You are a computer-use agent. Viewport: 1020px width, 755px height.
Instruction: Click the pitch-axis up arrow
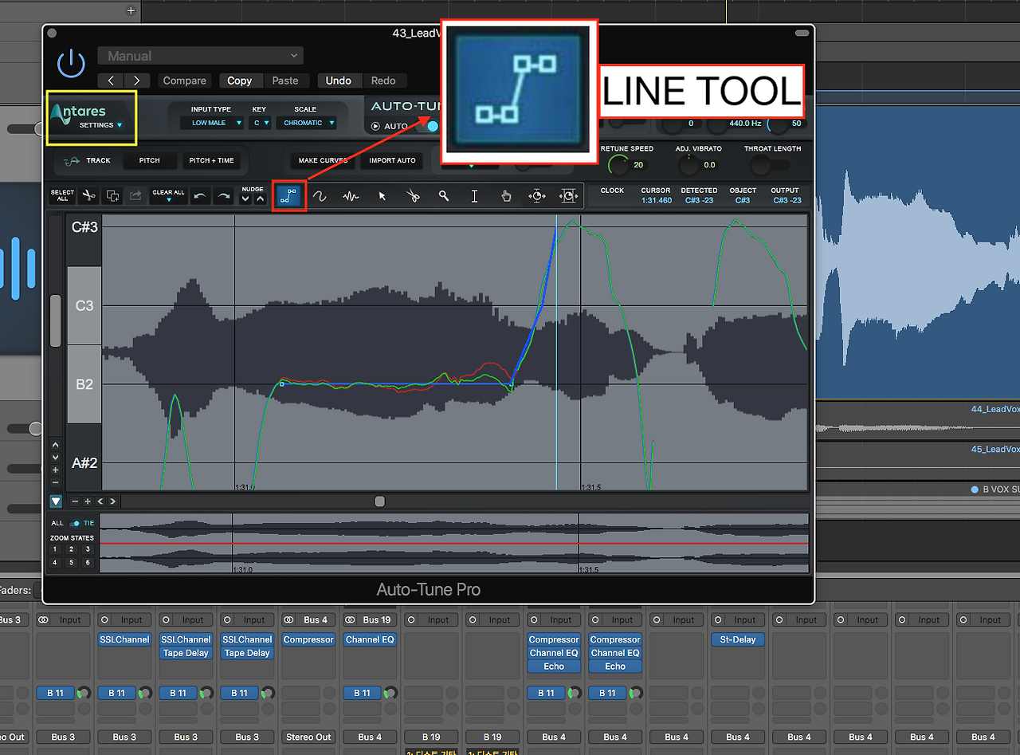coord(55,445)
